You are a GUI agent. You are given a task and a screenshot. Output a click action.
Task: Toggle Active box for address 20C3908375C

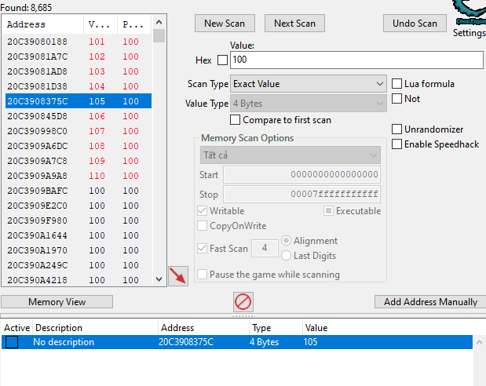tap(12, 342)
